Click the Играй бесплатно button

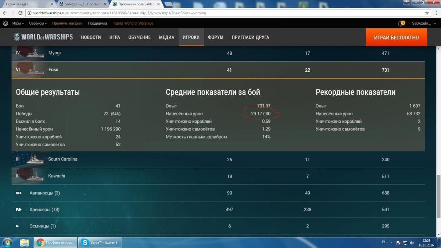pos(396,37)
